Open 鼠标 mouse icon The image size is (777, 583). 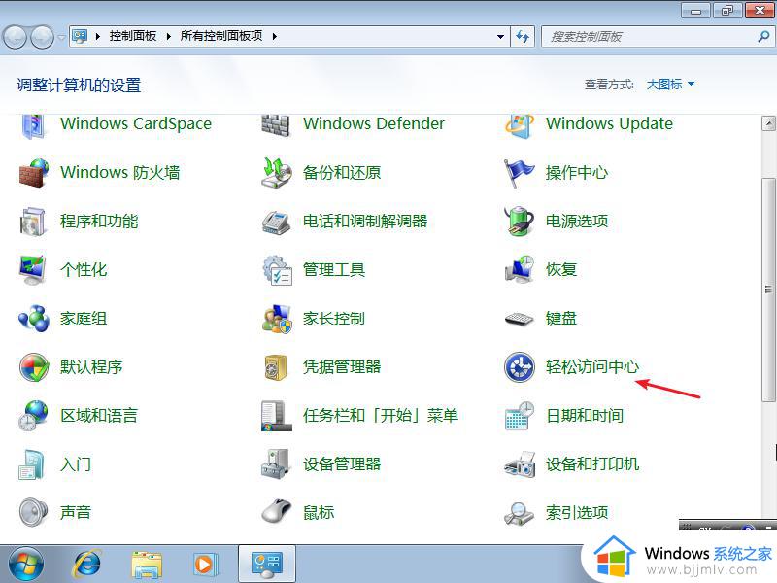(277, 511)
